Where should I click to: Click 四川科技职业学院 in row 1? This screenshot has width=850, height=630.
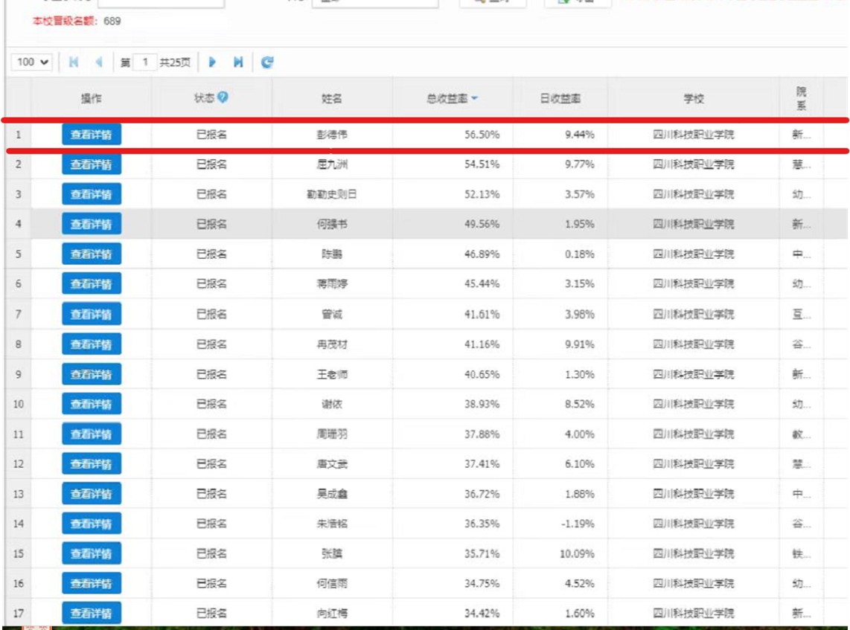coord(694,135)
